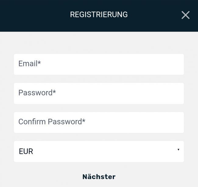Viewport: 198px width, 187px height.
Task: Click the Password* placeholder text
Action: (x=37, y=93)
